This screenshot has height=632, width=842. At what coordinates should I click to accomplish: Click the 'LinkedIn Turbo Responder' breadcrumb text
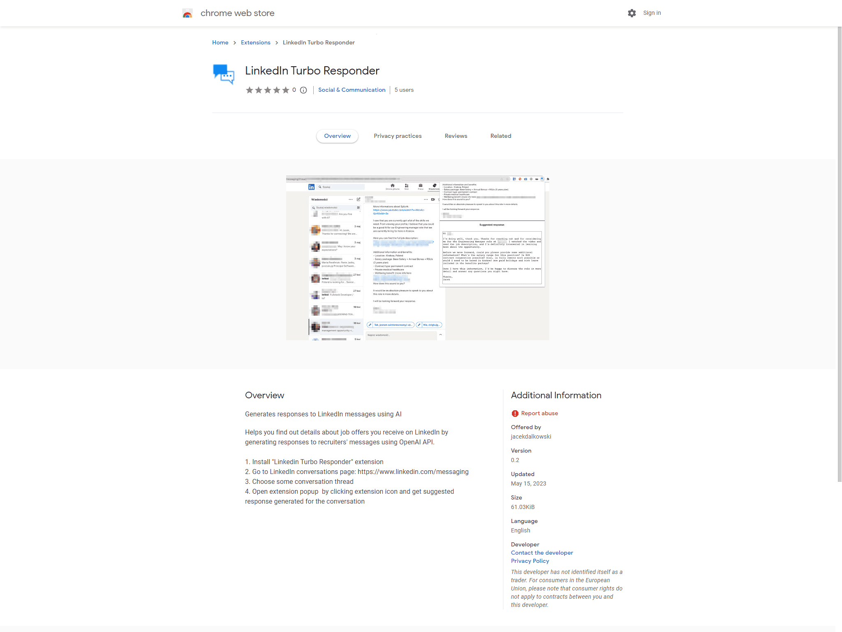point(319,42)
